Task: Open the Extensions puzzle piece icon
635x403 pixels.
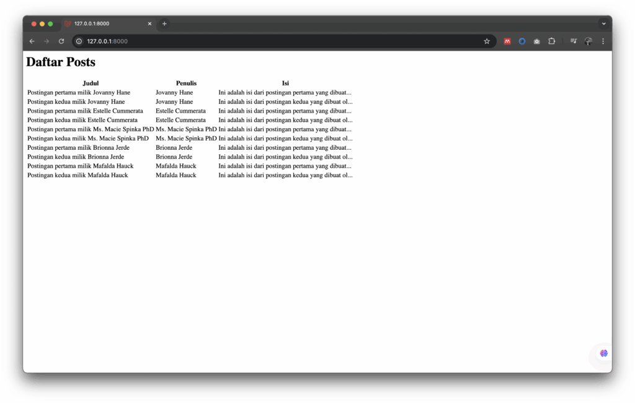Action: coord(551,41)
